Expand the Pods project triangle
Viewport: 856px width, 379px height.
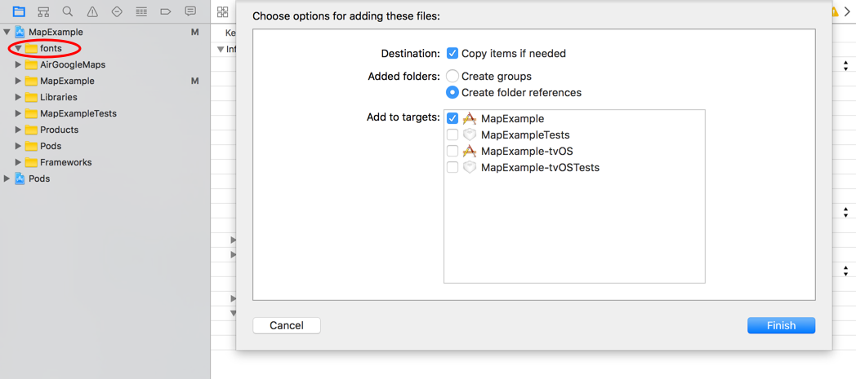[7, 178]
